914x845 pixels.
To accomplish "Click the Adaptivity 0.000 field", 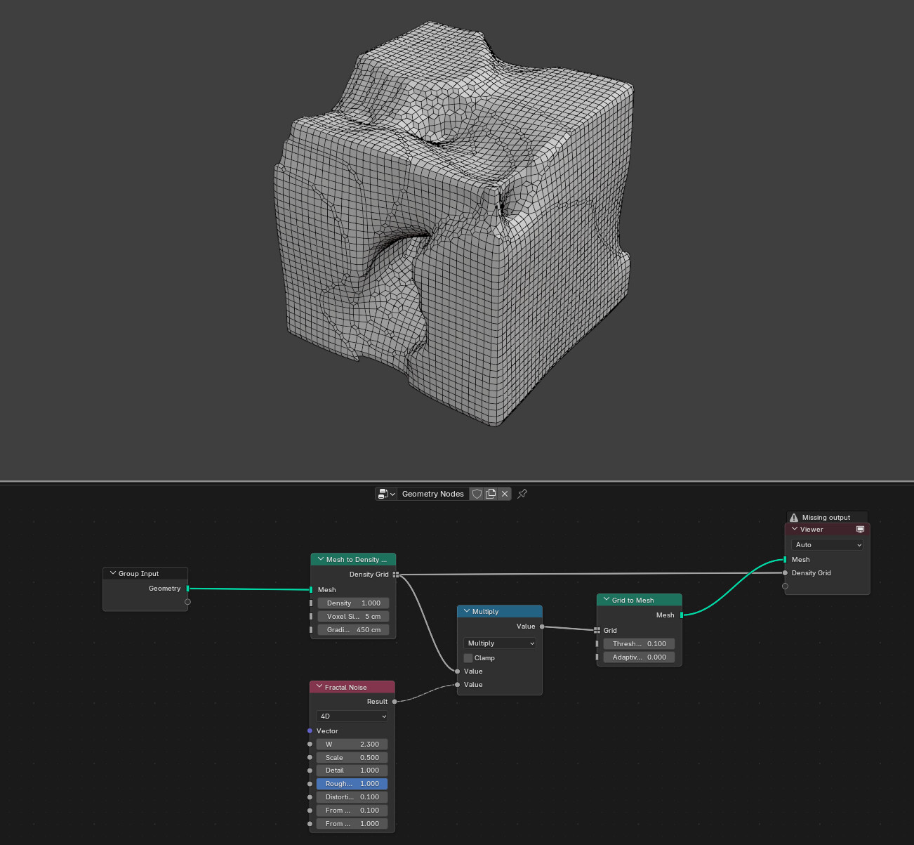I will click(639, 657).
